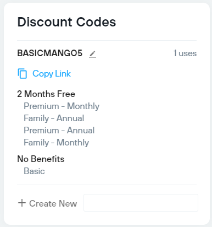Focus the new discount code input field

click(141, 203)
